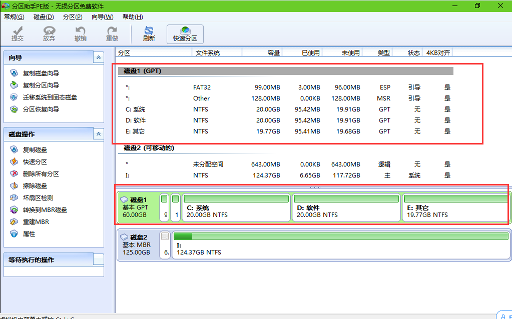Click the small ESP block labeled 9

[164, 207]
